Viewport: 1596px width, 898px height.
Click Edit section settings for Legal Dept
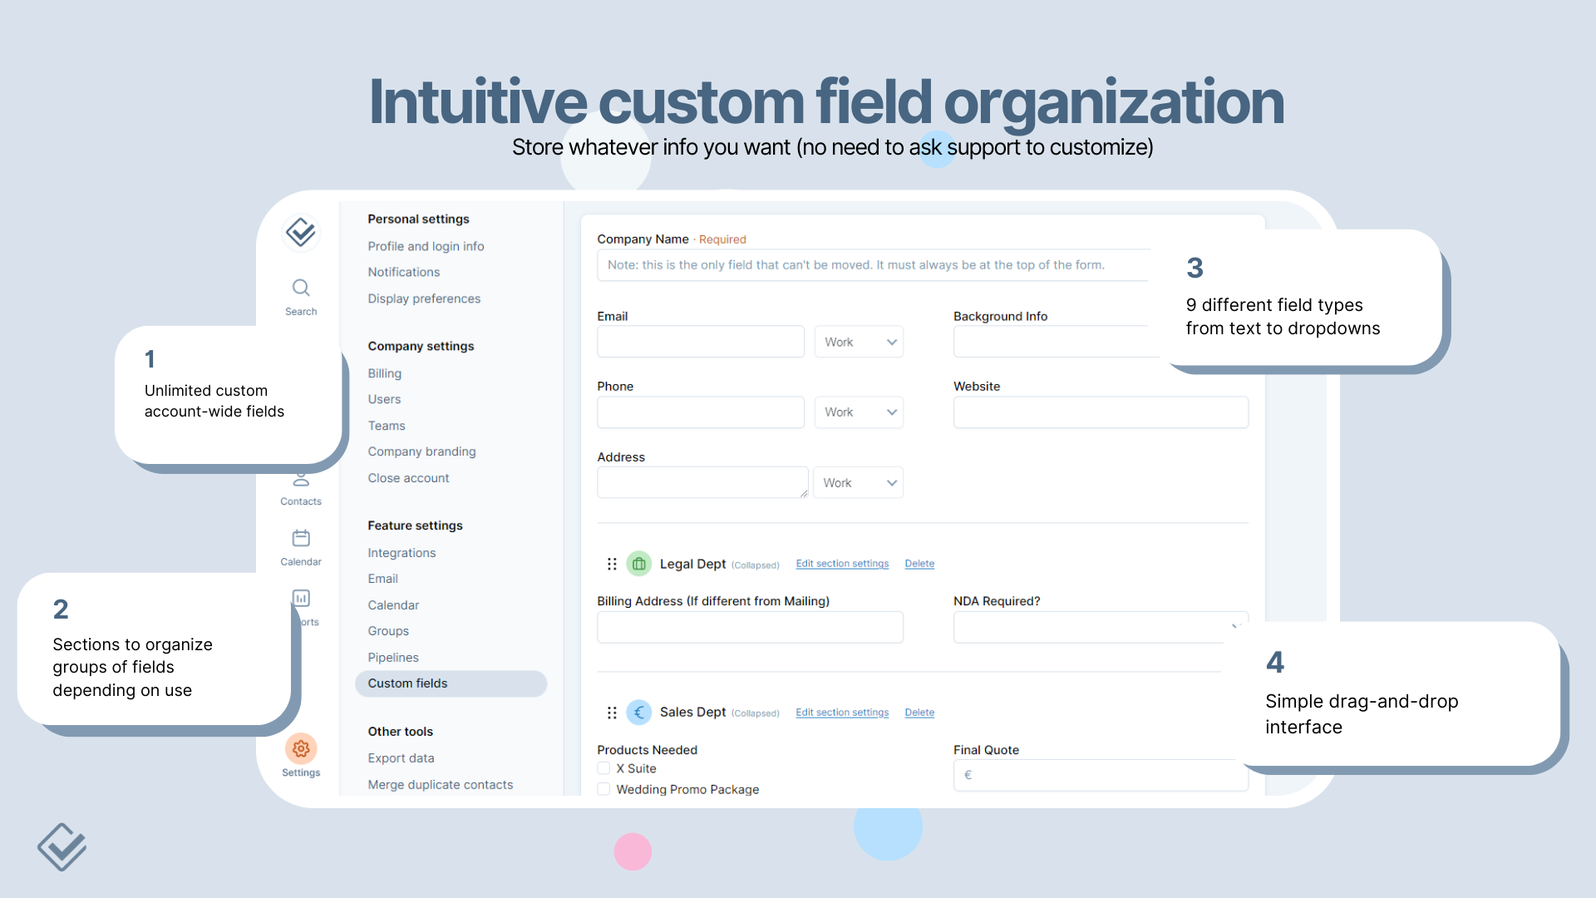click(842, 563)
